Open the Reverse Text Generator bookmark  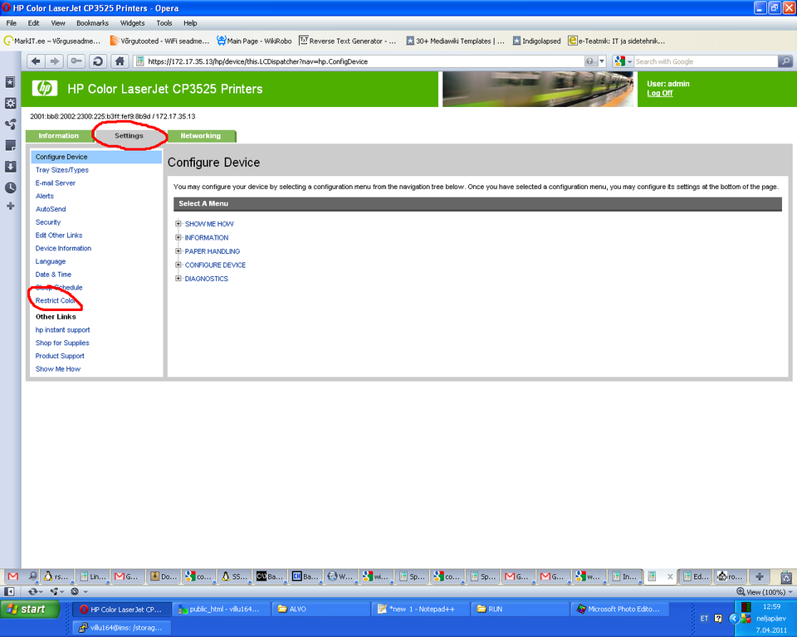click(x=348, y=41)
